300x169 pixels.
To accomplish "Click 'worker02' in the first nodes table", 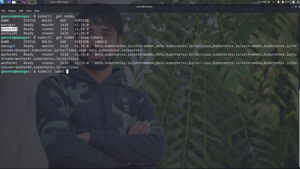I will click(x=9, y=33).
